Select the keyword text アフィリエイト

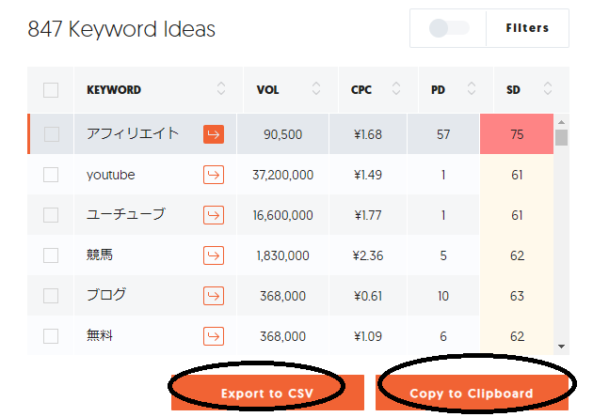(x=133, y=133)
